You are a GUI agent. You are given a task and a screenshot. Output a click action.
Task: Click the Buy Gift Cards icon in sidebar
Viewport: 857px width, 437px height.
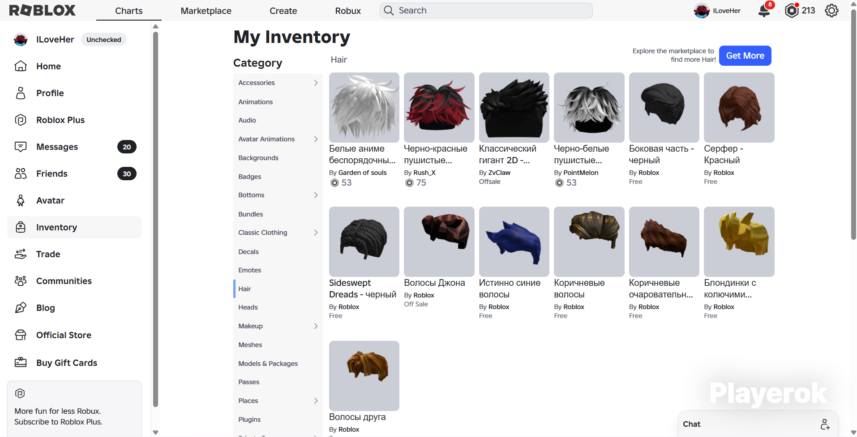click(21, 363)
